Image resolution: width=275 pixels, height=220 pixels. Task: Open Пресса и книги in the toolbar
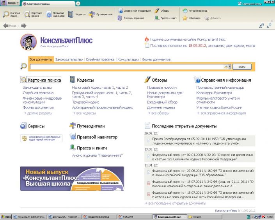coord(166,18)
